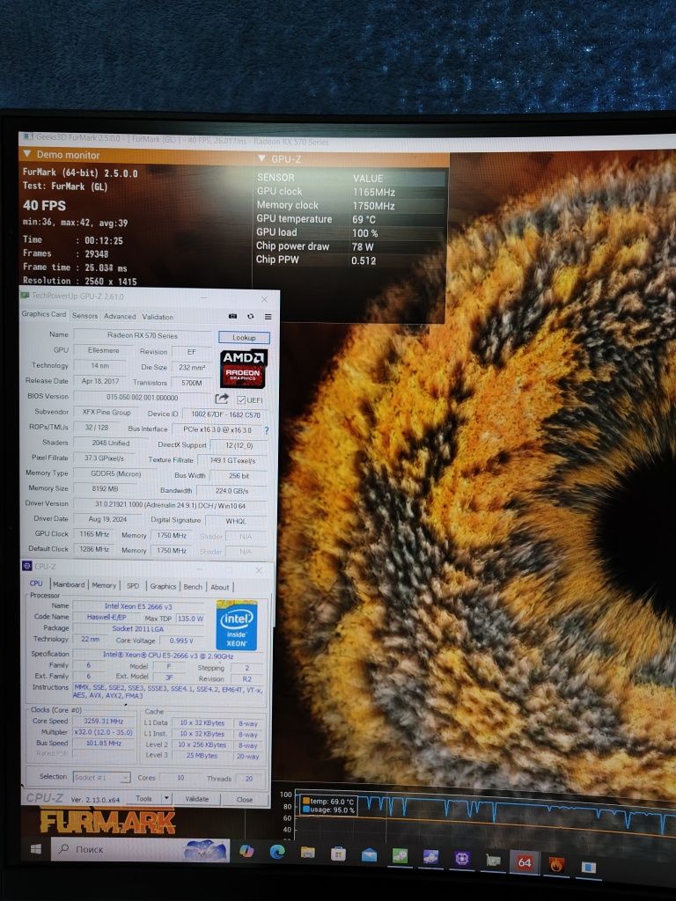Click the usage 95.0 % graph legend

coord(328,810)
